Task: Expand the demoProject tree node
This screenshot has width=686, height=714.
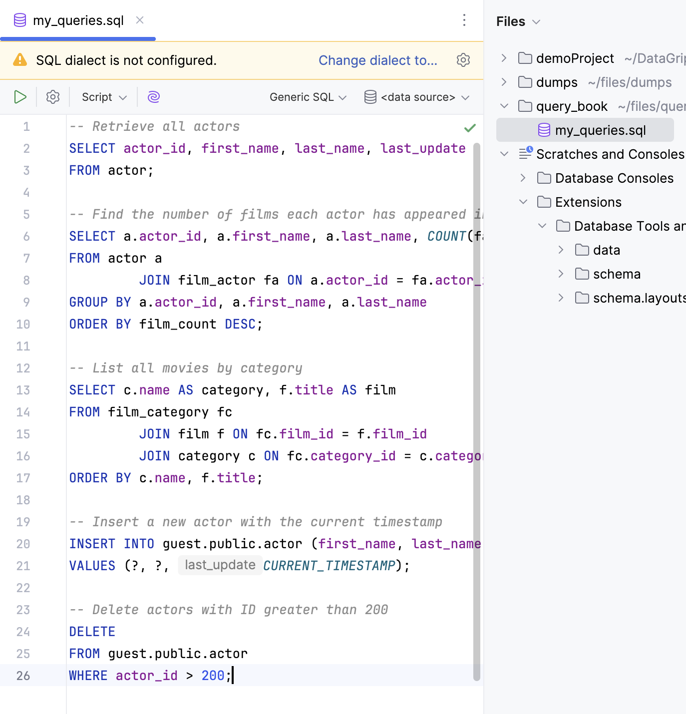Action: (504, 58)
